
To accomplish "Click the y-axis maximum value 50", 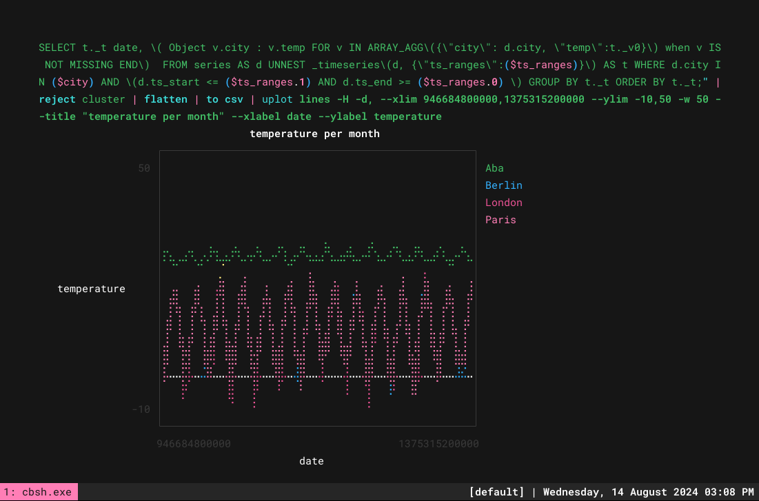I will click(x=144, y=168).
